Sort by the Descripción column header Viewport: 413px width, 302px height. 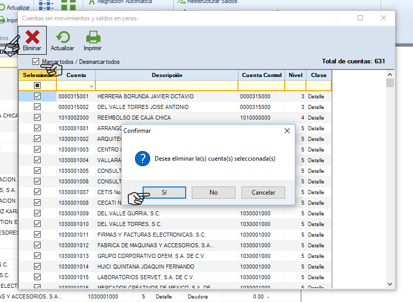pos(166,75)
